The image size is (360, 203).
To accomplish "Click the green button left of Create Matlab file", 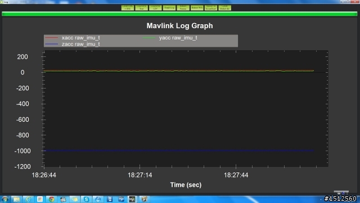I will 211,8.
